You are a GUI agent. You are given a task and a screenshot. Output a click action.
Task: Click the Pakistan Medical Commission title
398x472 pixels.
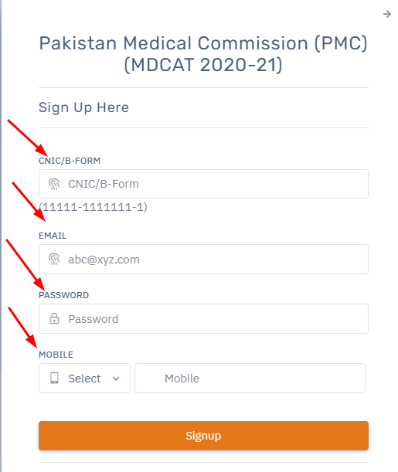203,54
